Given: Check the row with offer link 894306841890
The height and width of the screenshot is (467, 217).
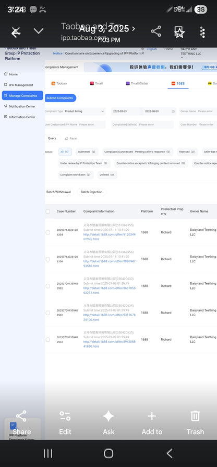Looking at the screenshot, I should pyautogui.click(x=48, y=340).
